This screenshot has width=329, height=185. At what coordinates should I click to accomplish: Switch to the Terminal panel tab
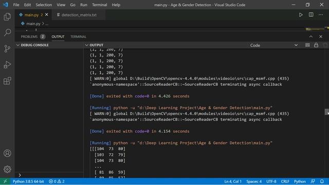78,36
